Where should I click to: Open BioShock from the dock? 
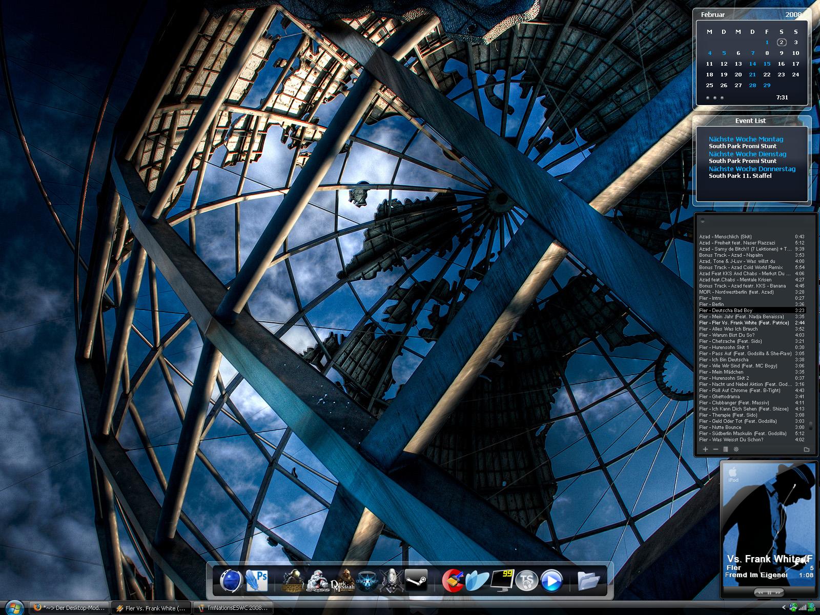tap(294, 581)
